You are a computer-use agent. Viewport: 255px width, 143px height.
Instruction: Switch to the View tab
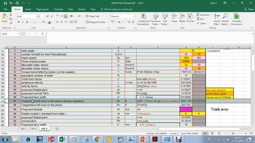click(x=93, y=9)
